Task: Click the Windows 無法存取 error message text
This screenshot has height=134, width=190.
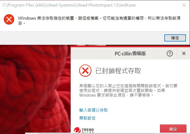Action: click(99, 20)
